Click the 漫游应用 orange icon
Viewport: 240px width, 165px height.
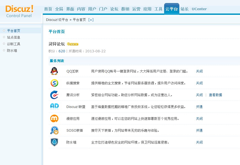[x=54, y=118]
